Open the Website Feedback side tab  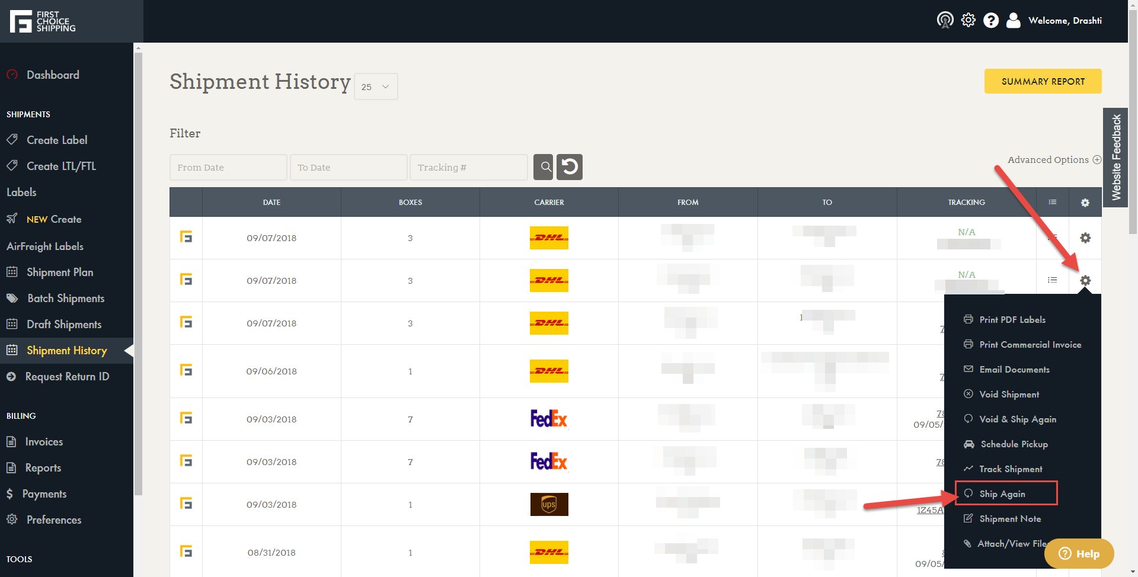pos(1115,158)
